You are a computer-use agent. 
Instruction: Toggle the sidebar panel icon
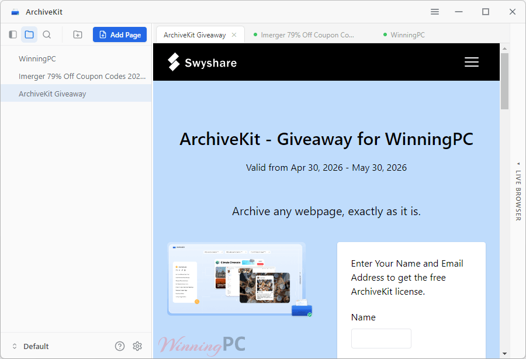13,34
